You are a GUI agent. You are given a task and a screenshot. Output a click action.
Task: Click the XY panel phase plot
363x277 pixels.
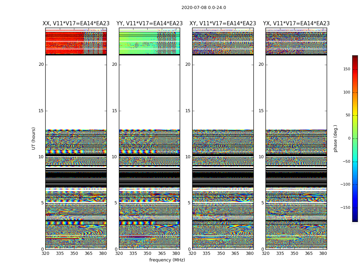pos(223,138)
